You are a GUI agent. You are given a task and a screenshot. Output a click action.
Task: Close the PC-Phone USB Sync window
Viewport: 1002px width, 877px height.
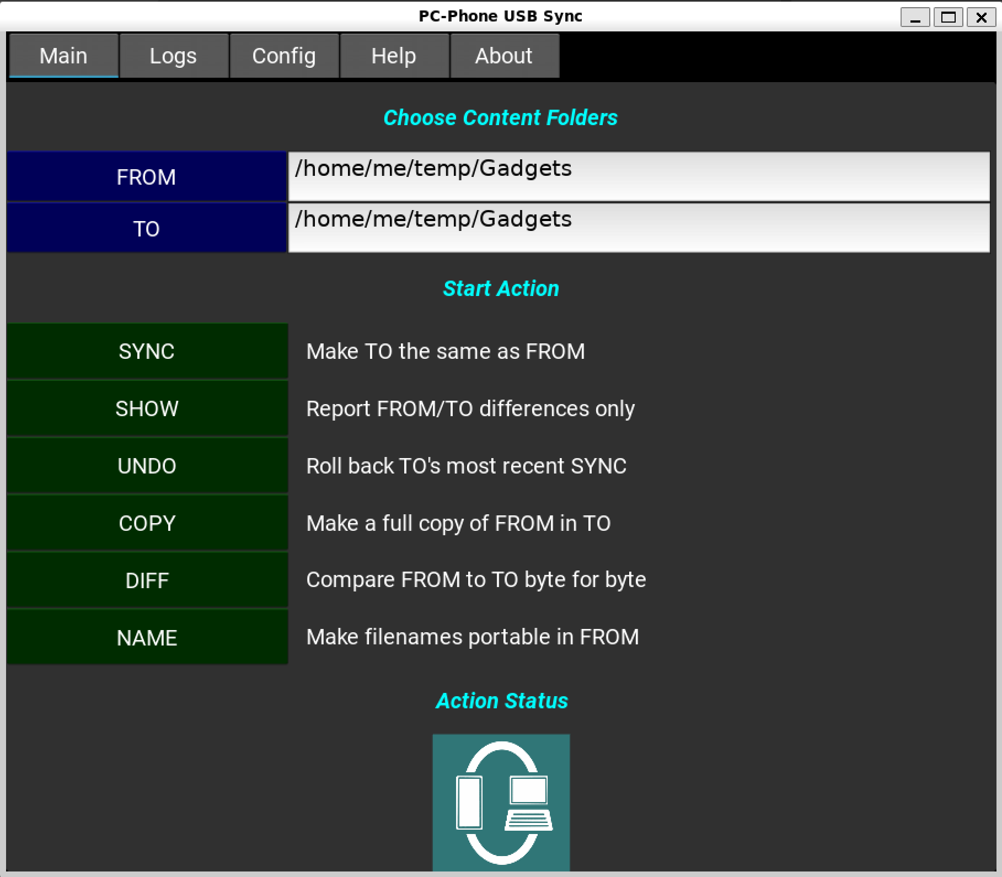[x=981, y=17]
